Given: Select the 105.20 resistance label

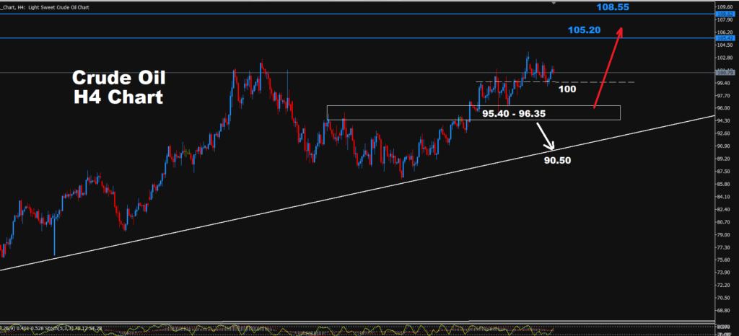Looking at the screenshot, I should click(584, 30).
